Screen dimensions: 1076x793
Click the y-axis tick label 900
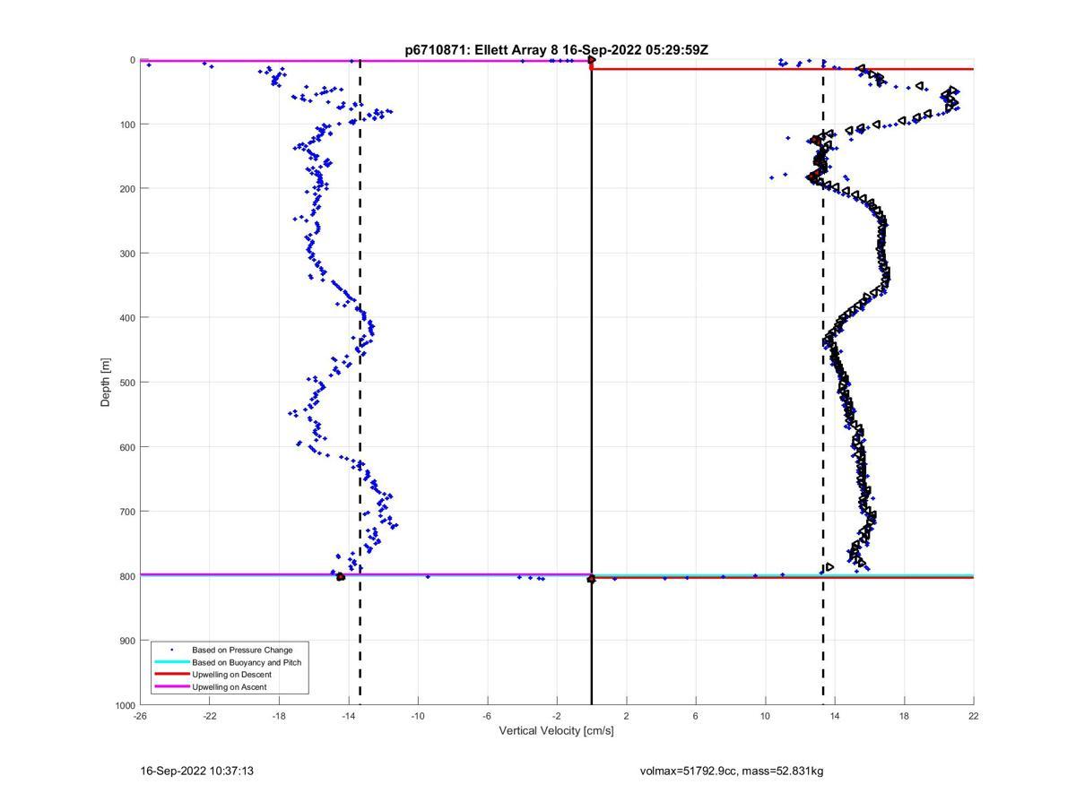(x=127, y=641)
